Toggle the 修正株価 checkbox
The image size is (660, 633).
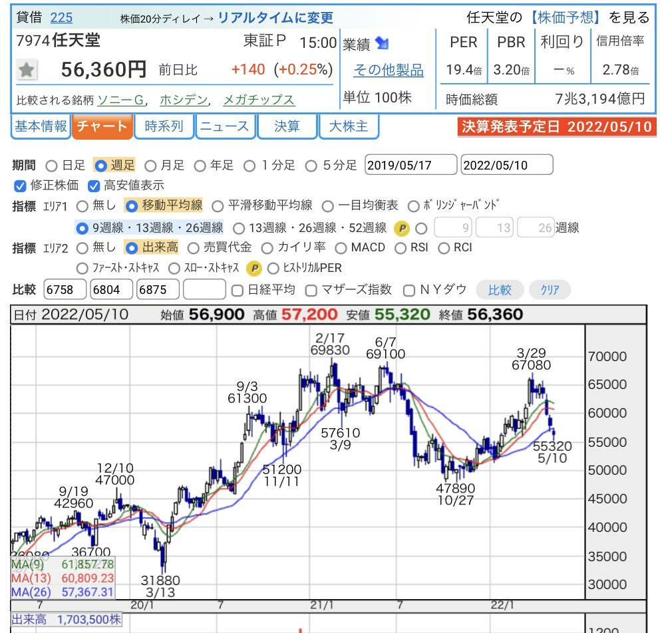coord(20,186)
